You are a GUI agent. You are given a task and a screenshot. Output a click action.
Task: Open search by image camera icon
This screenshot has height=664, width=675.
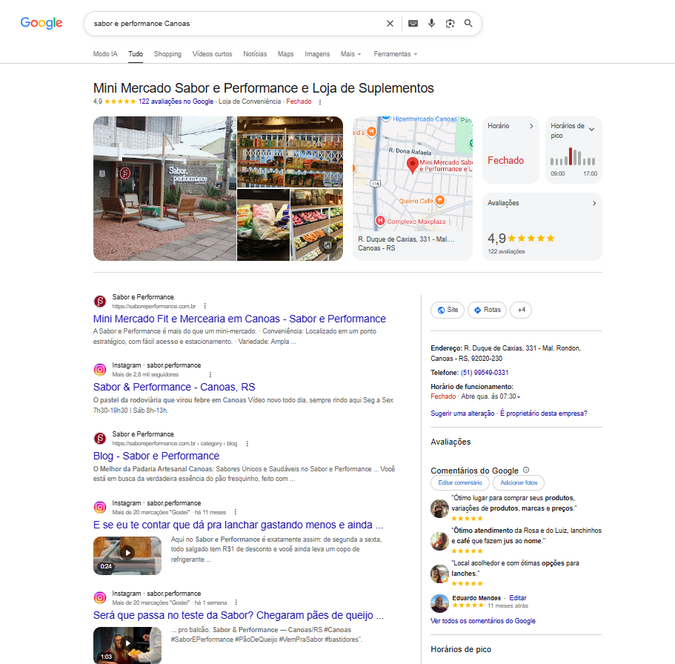[x=450, y=24]
